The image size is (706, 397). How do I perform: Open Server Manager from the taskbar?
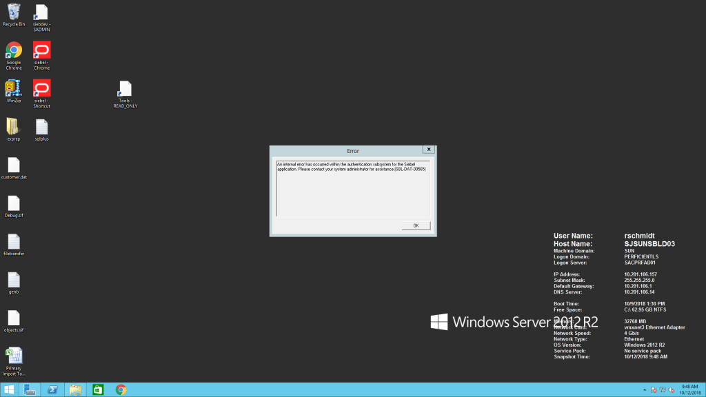coord(30,389)
